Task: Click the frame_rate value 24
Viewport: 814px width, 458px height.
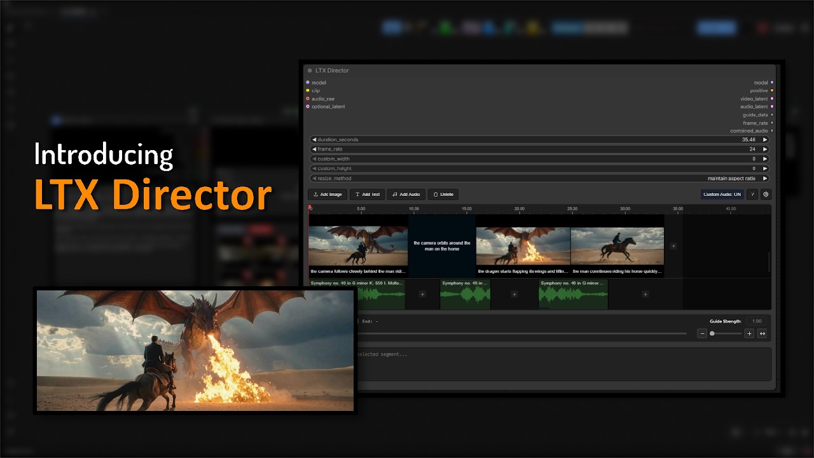Action: (753, 149)
